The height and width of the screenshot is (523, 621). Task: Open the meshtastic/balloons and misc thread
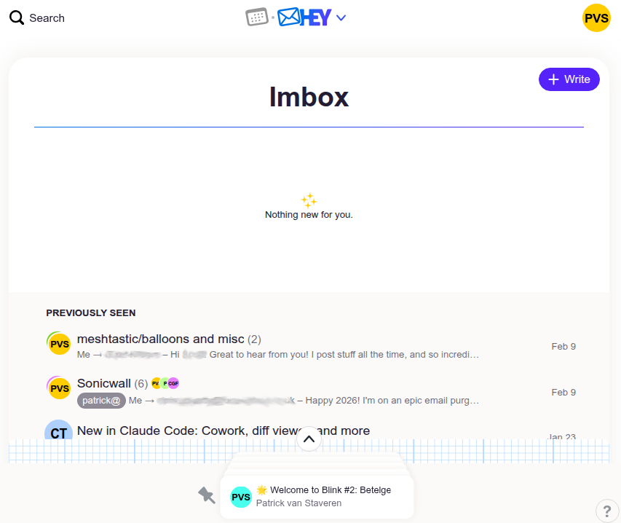[160, 339]
